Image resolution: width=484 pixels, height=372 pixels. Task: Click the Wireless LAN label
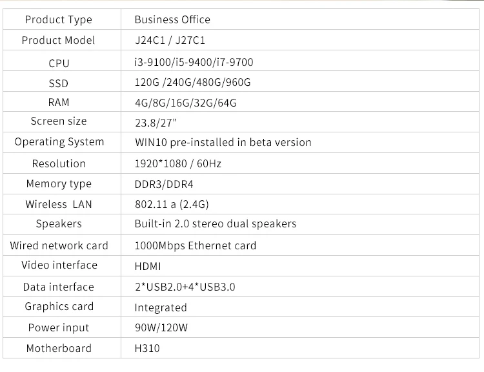click(x=59, y=204)
